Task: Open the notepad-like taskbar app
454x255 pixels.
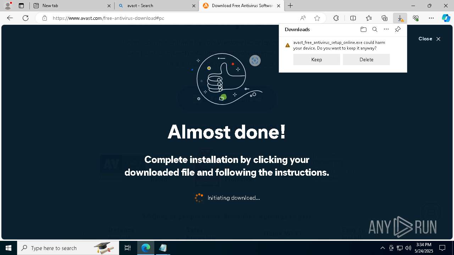Action: pyautogui.click(x=163, y=248)
